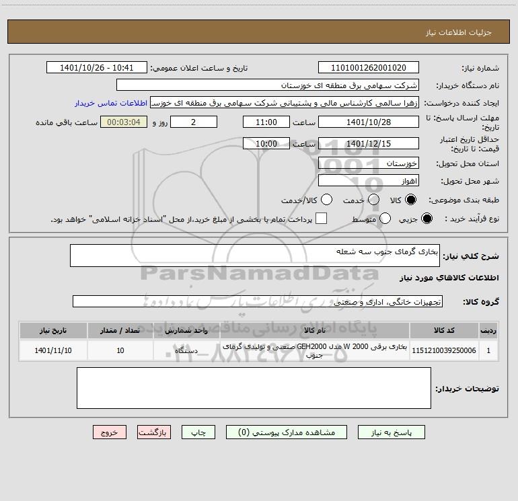The image size is (518, 501).
Task: Open the اطلاعات تماس خریدار link
Action: tap(111, 103)
